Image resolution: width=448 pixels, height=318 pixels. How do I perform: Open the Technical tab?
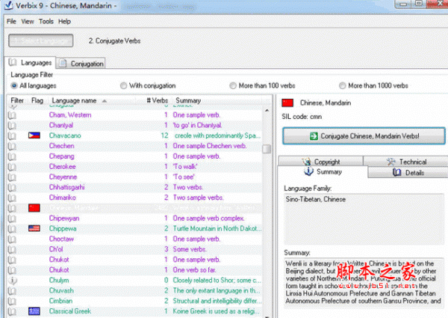tap(406, 161)
